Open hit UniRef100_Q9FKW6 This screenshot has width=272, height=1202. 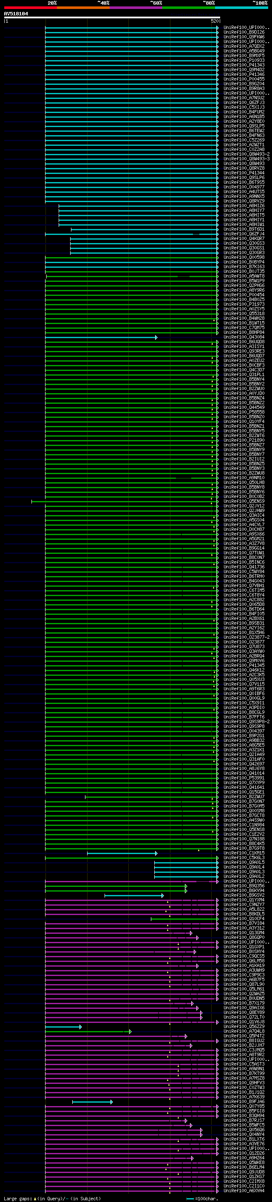click(x=244, y=38)
